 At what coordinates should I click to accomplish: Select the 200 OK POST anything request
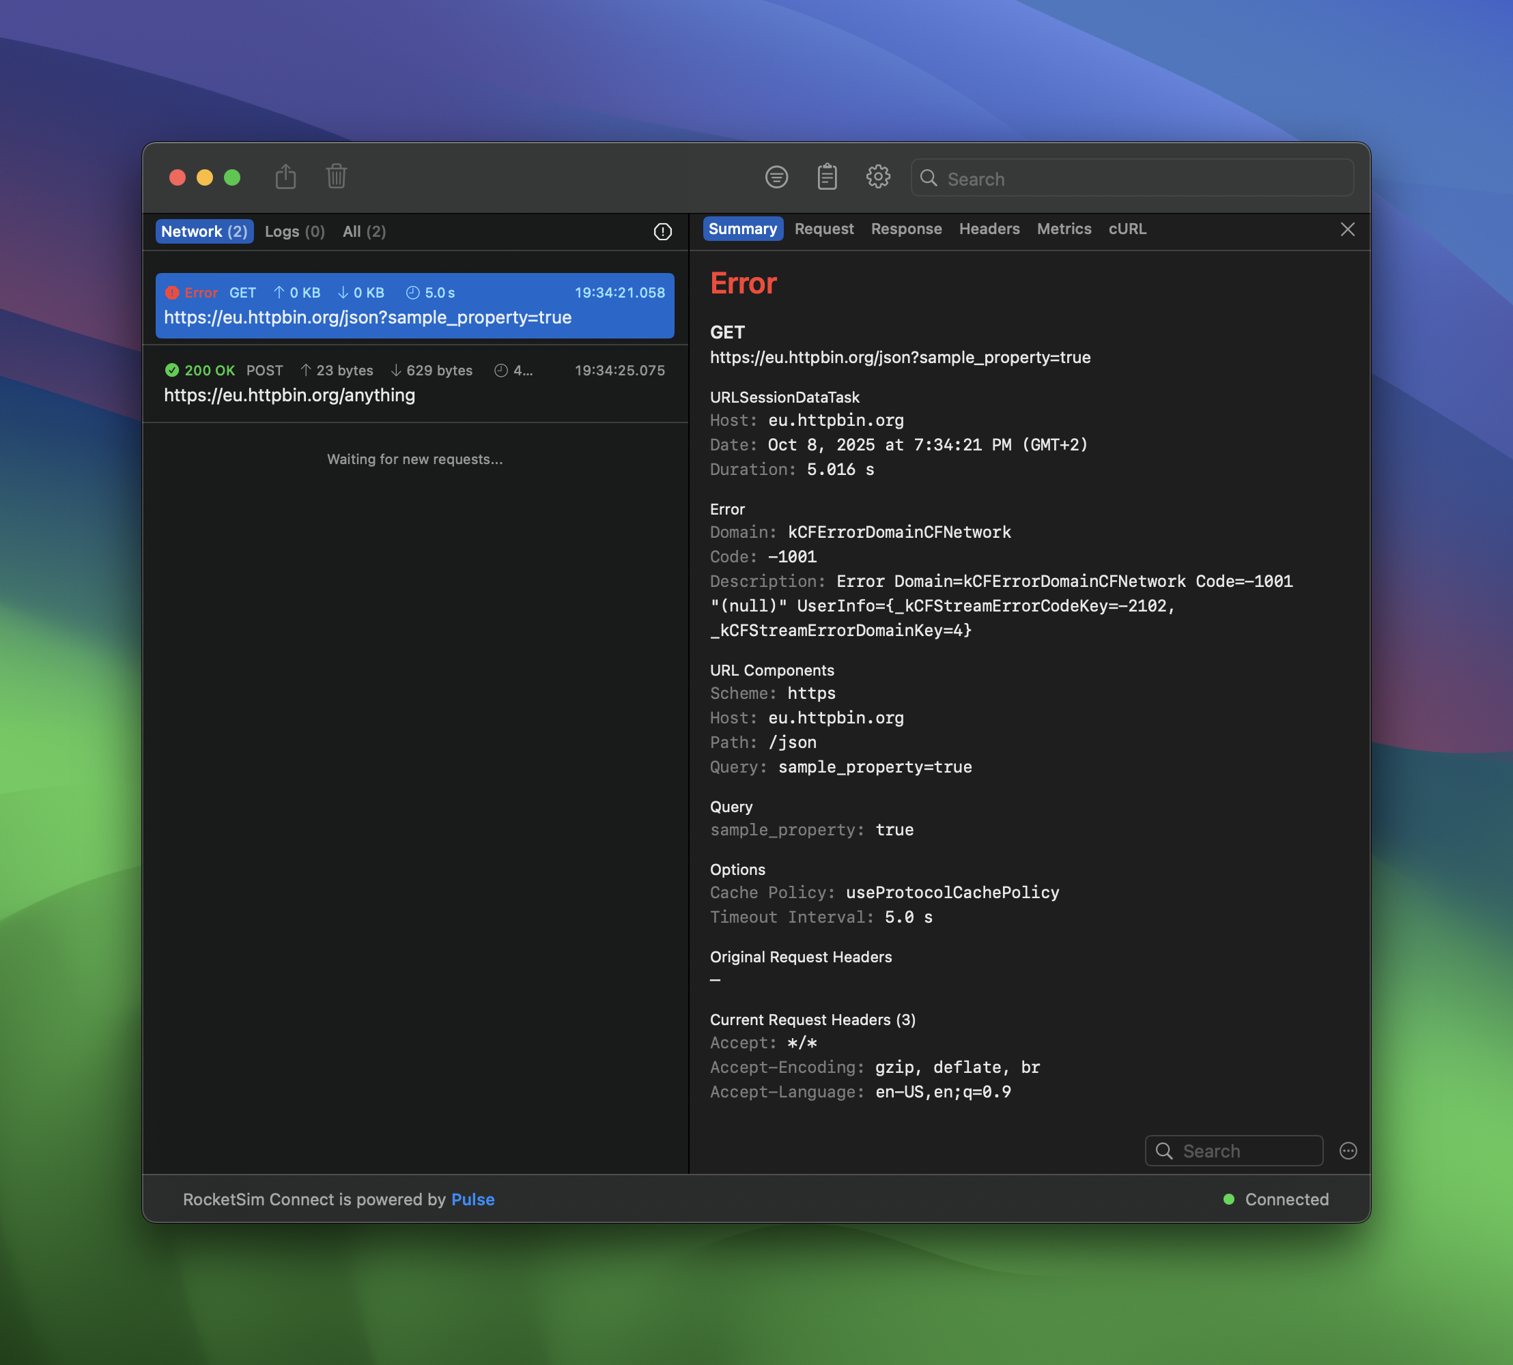414,384
